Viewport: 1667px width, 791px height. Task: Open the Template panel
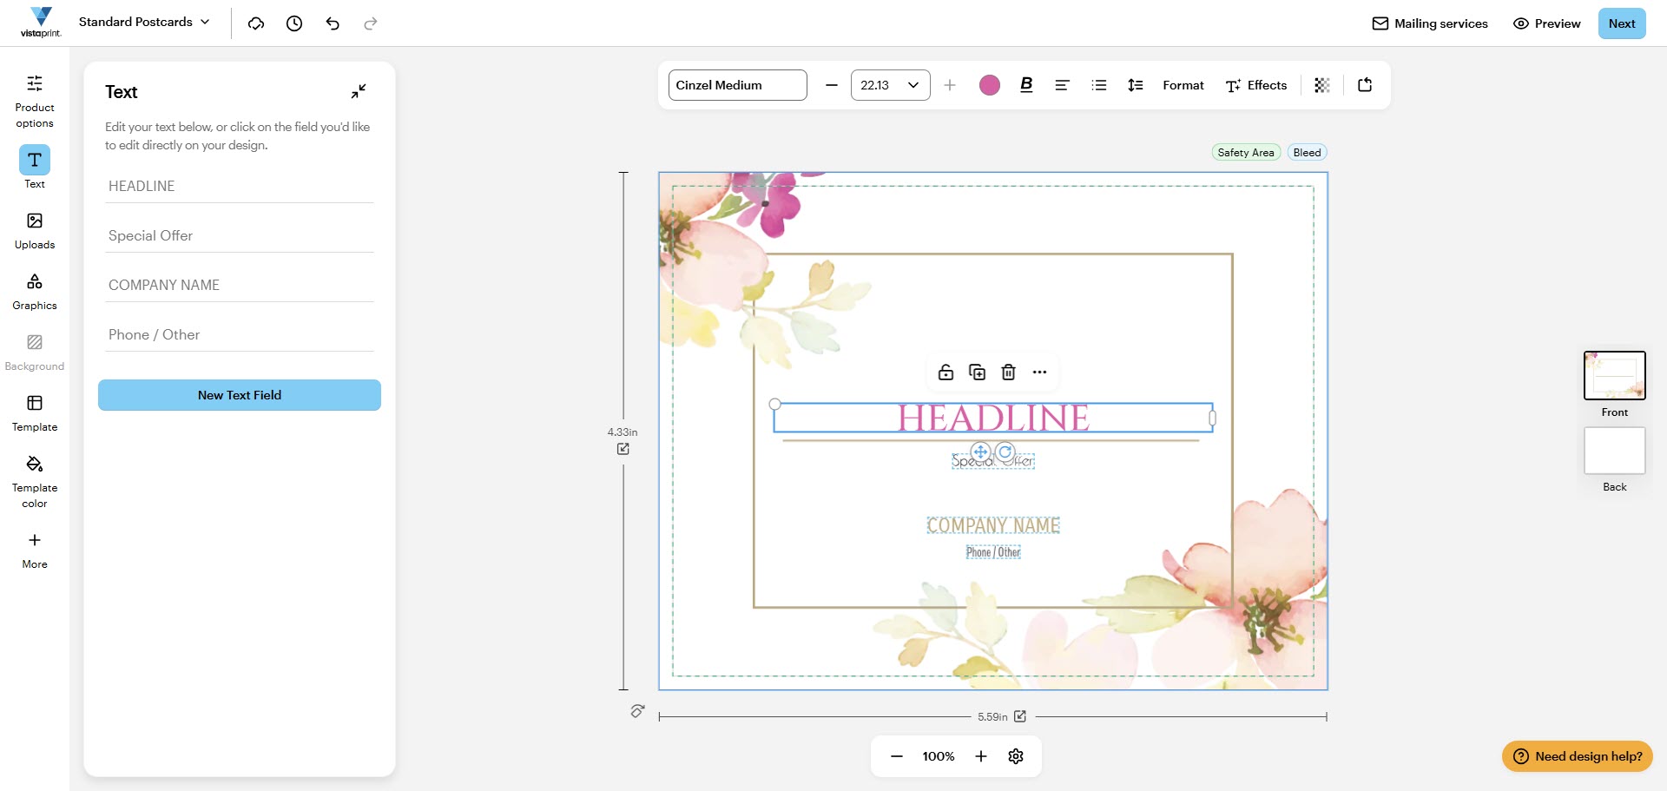pos(35,413)
